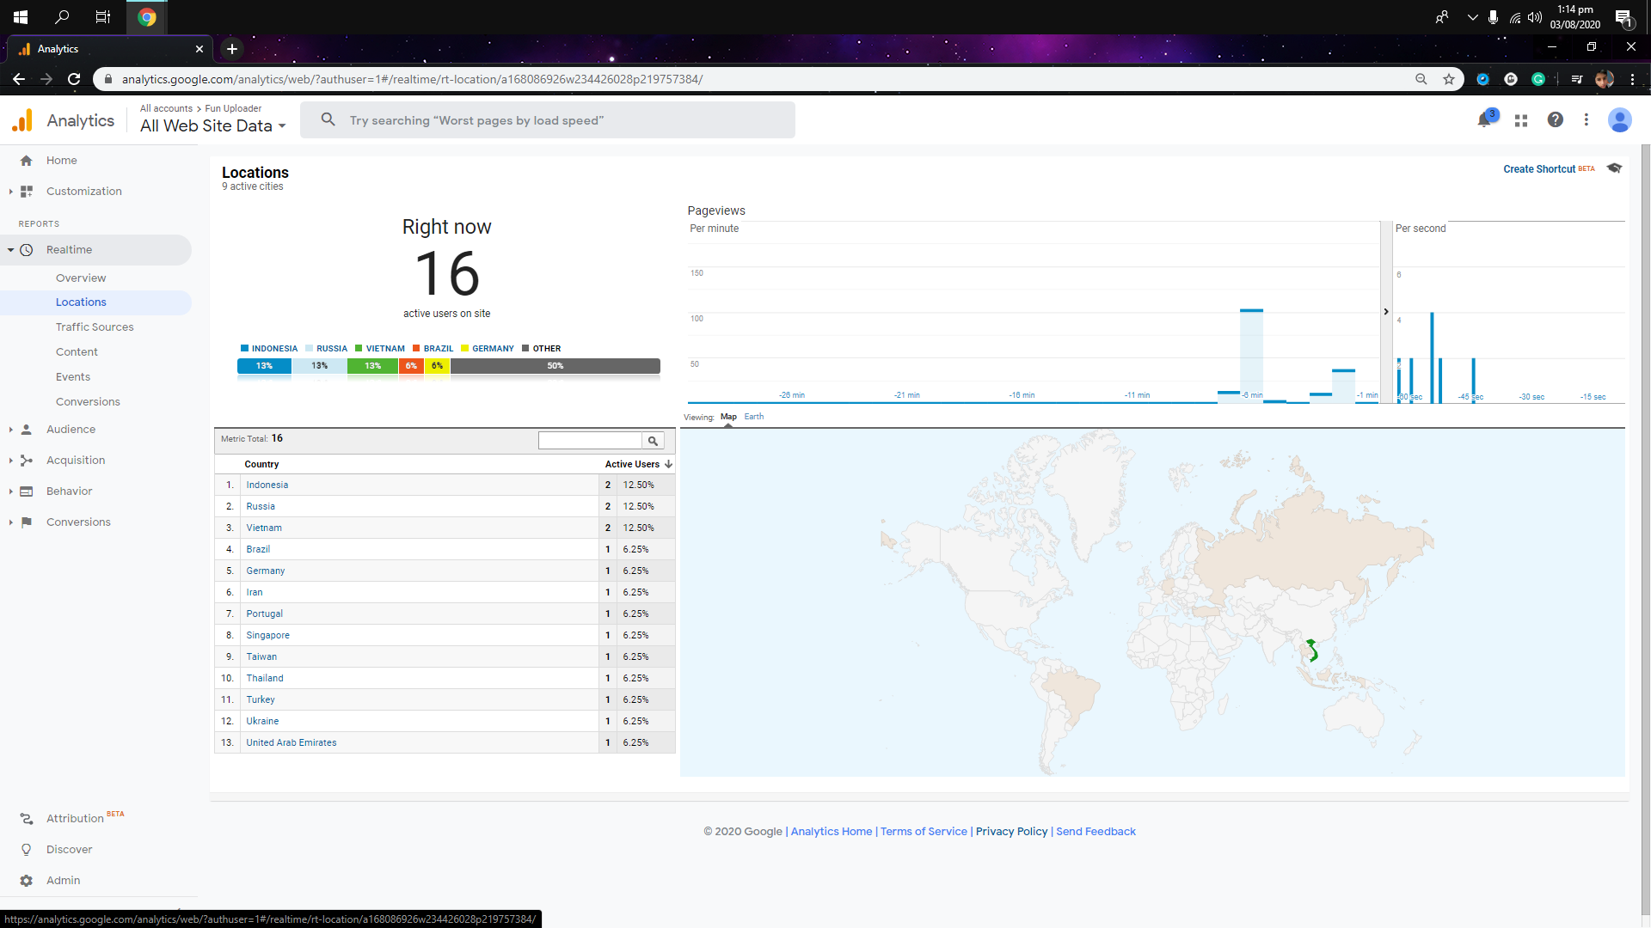Mute the microphone in the system tray
Viewport: 1651px width, 928px height.
coord(1493,17)
